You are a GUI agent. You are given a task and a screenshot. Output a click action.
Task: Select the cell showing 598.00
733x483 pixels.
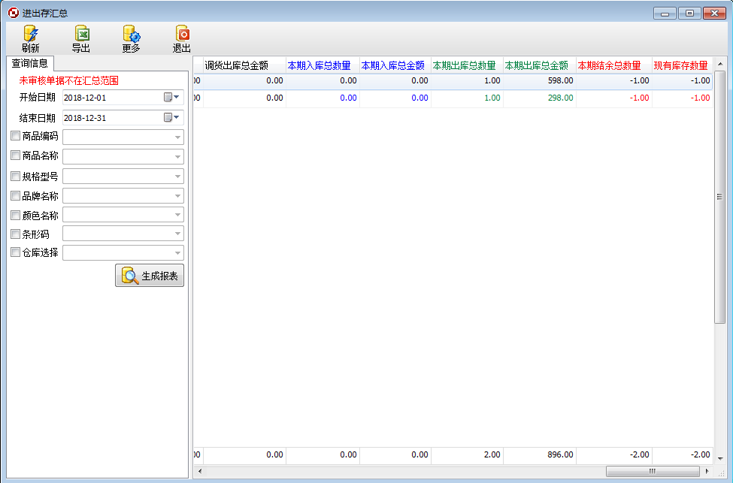click(x=540, y=80)
